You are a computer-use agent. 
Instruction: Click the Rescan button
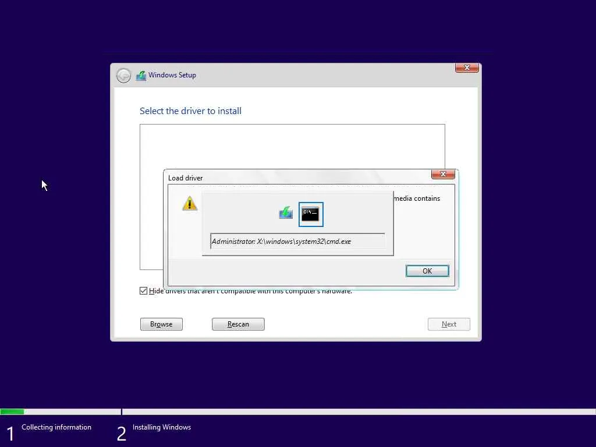tap(238, 324)
